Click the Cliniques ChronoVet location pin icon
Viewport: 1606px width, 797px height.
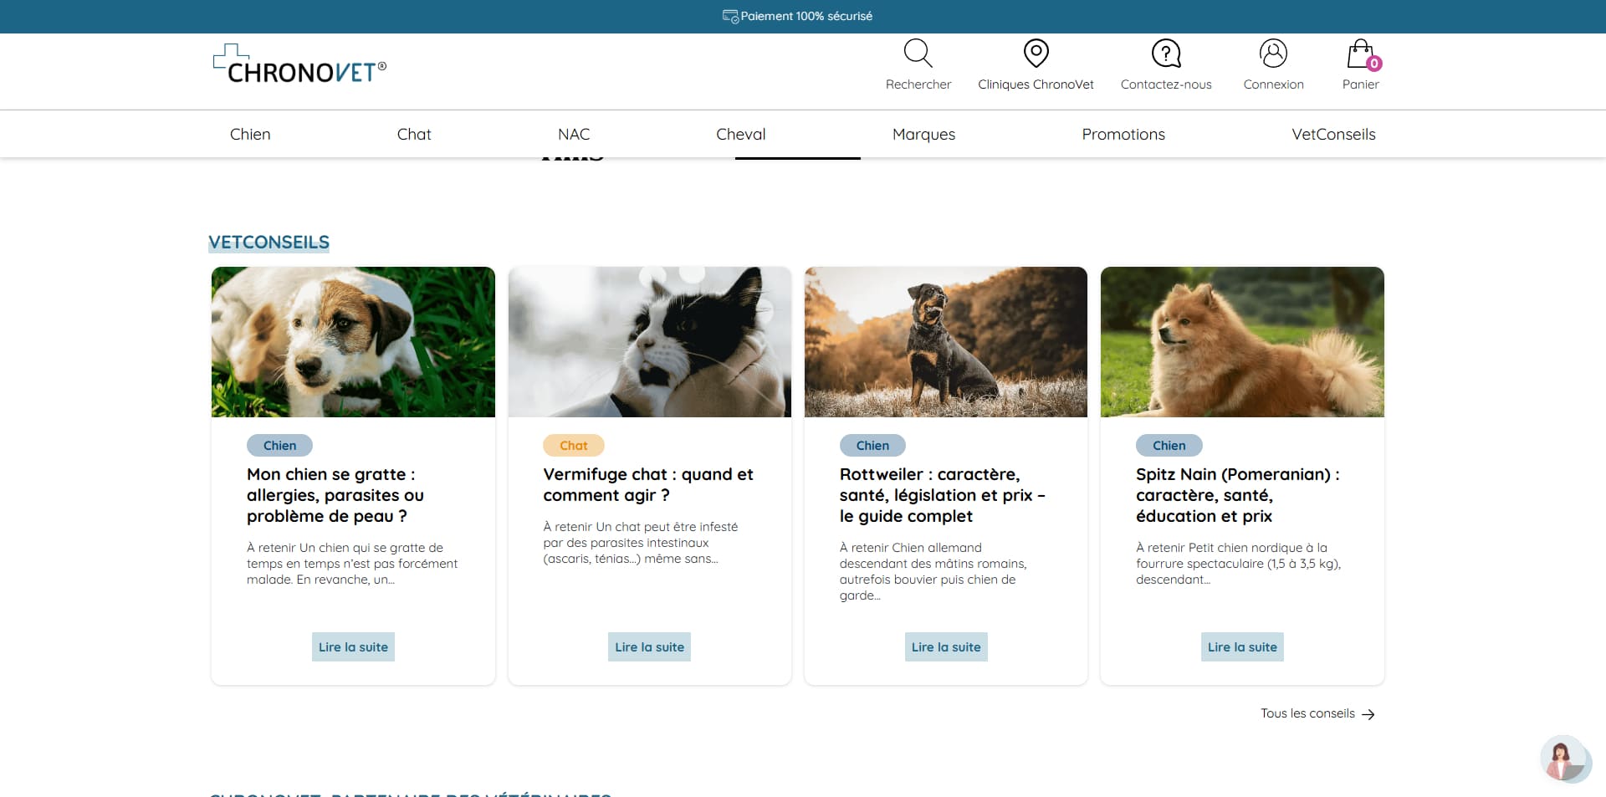tap(1036, 53)
